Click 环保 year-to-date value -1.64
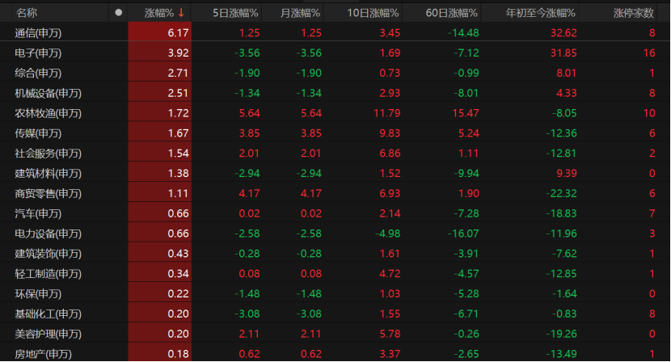671x362 pixels. (x=564, y=294)
